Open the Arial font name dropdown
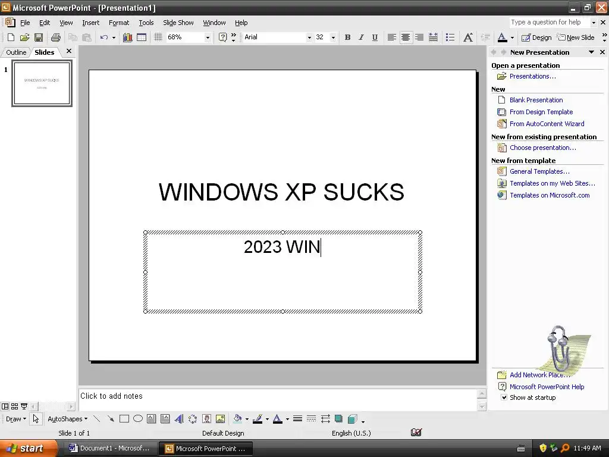The image size is (609, 457). coord(309,37)
